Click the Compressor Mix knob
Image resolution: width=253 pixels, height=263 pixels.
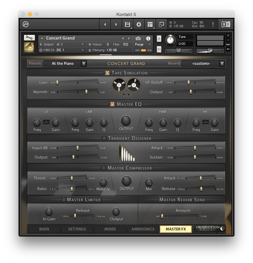pyautogui.click(x=149, y=182)
